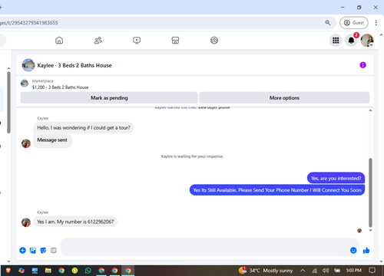Image resolution: width=384 pixels, height=276 pixels.
Task: Open the This PC monitor icon in taskbar
Action: [x=35, y=271]
